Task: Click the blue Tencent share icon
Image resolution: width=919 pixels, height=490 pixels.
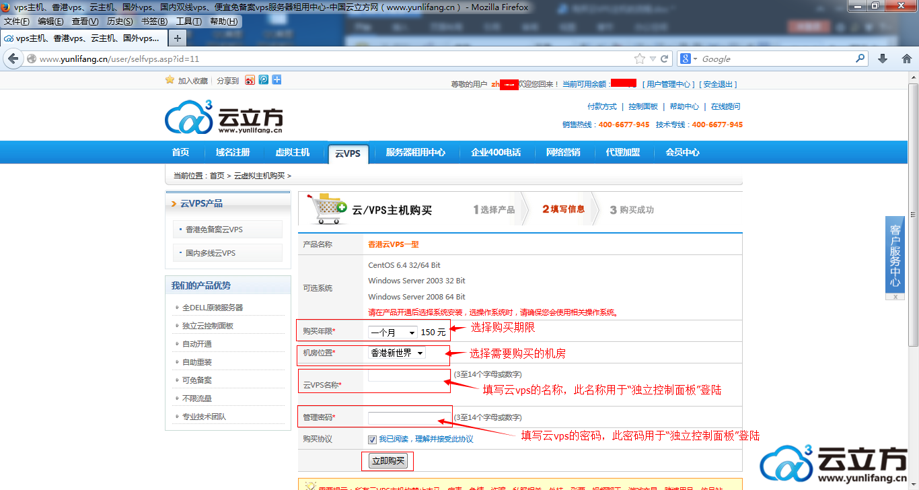Action: point(263,80)
